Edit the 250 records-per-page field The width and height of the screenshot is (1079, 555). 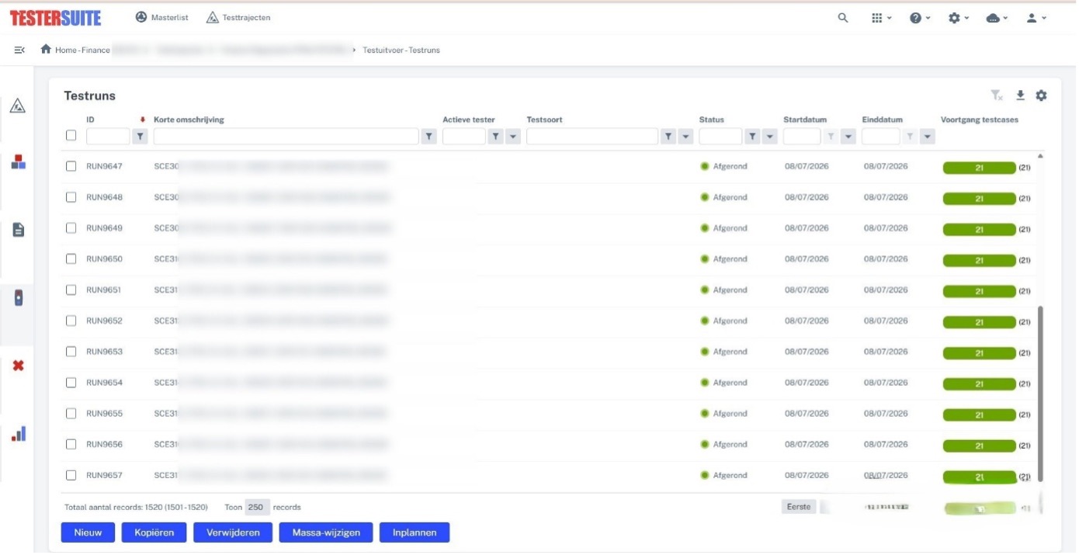click(257, 507)
